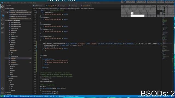Switch to the CMakeLists.txt editor tab

(x=39, y=6)
